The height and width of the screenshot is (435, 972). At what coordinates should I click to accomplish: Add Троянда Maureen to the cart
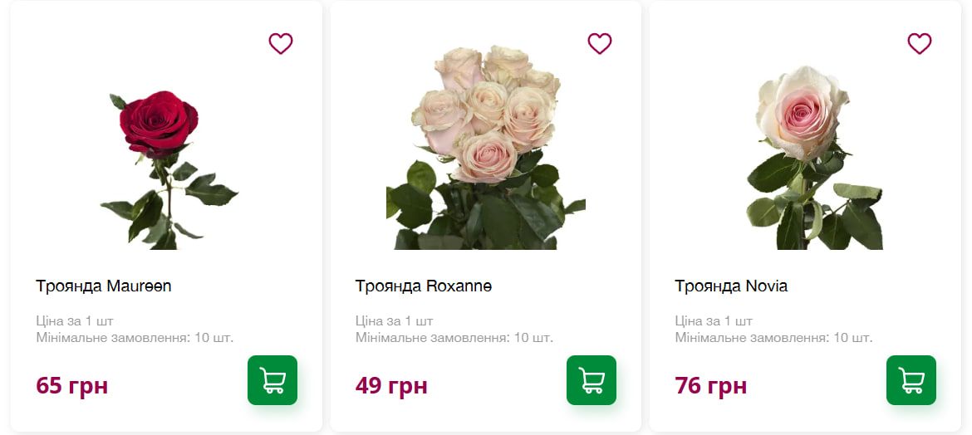272,380
